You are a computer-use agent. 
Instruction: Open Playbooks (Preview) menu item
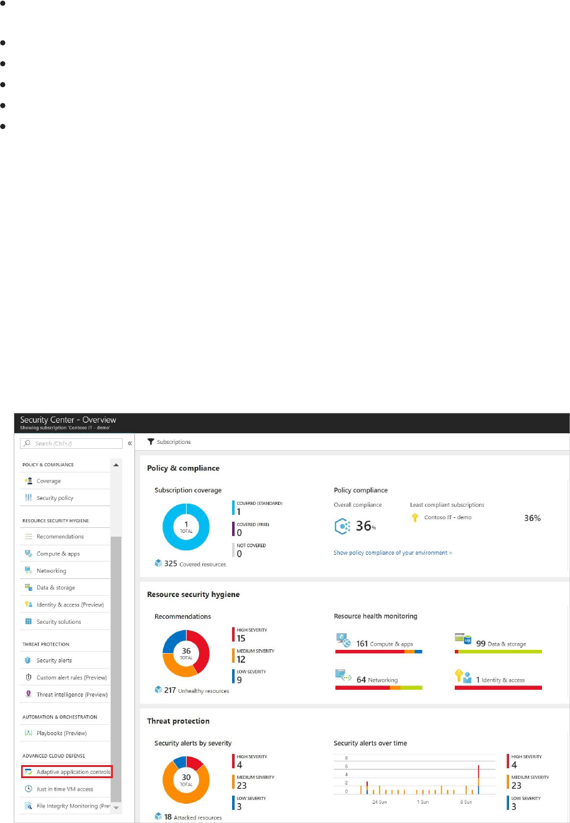click(65, 733)
